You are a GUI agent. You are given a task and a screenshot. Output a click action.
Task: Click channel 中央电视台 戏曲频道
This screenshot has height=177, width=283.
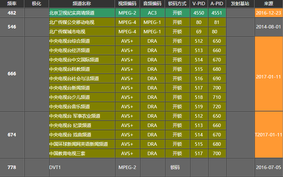(82, 135)
